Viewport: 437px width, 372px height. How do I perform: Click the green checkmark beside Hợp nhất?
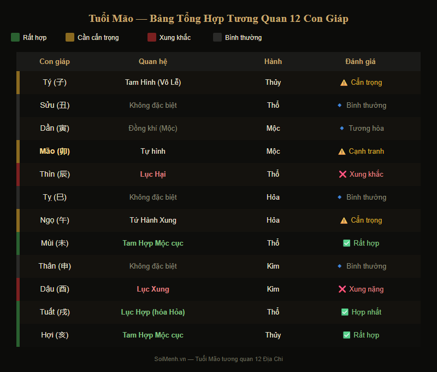point(345,312)
